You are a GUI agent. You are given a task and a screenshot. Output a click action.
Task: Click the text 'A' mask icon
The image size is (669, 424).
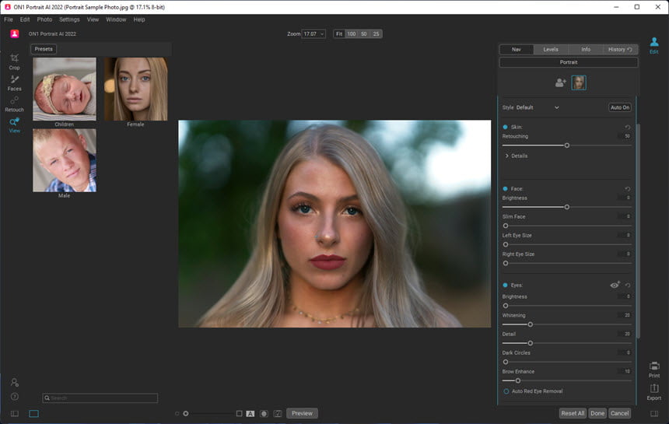pos(250,413)
